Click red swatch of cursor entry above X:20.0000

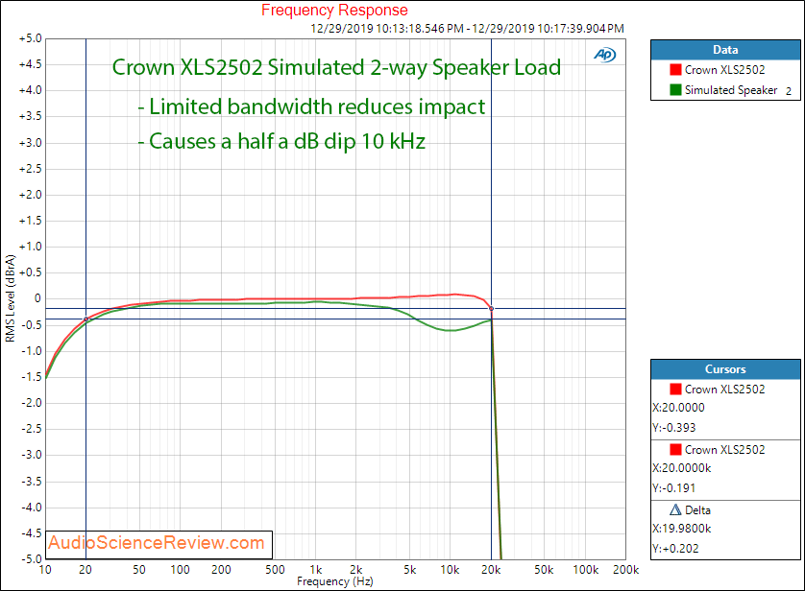[675, 390]
